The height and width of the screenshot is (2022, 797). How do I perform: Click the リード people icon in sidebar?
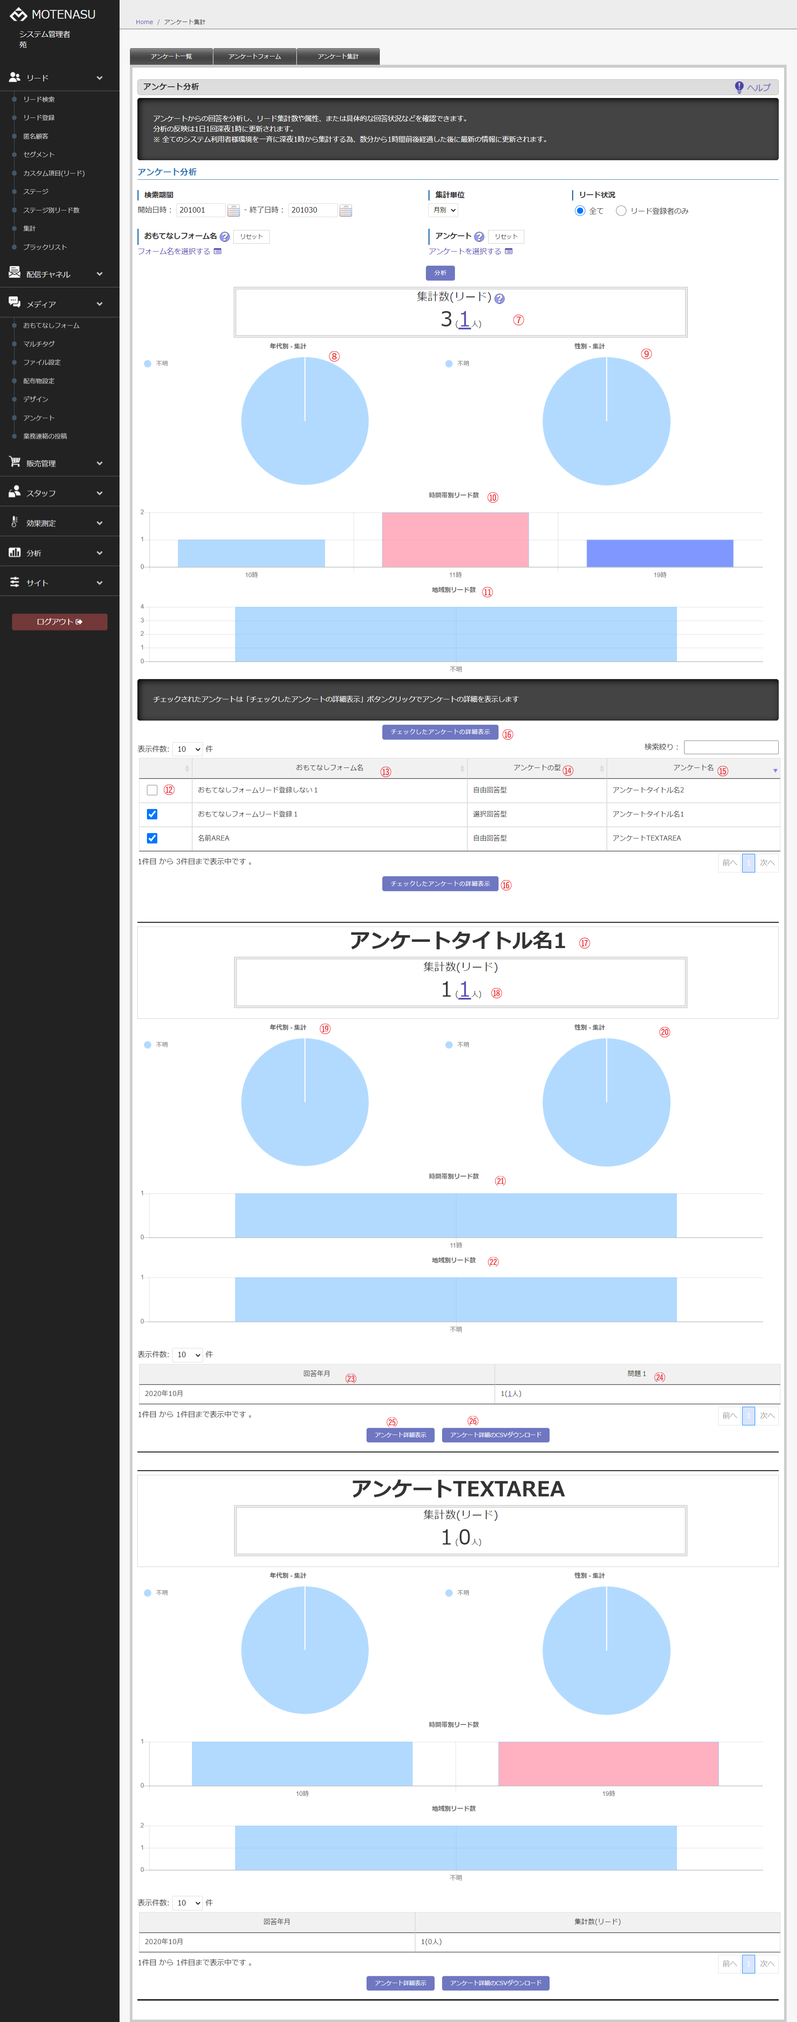(14, 77)
